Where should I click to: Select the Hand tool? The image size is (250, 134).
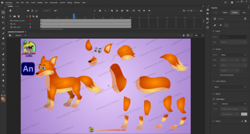(x=3, y=81)
